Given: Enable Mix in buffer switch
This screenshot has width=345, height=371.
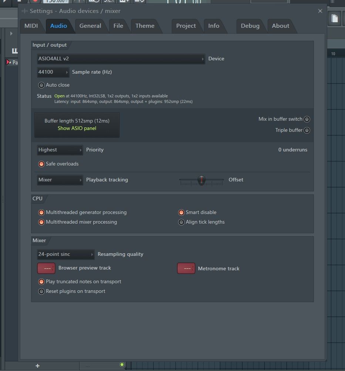Looking at the screenshot, I should 307,119.
